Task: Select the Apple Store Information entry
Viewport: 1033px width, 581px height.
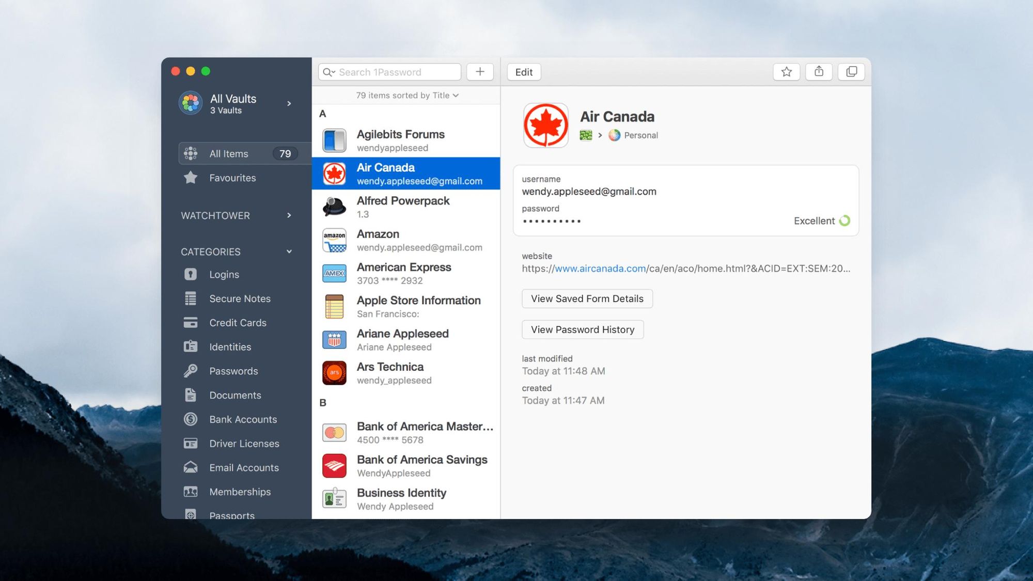Action: 406,307
